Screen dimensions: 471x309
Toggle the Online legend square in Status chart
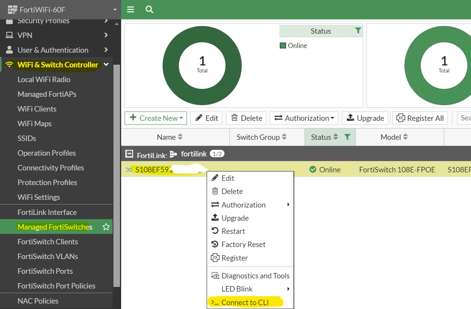(x=283, y=46)
